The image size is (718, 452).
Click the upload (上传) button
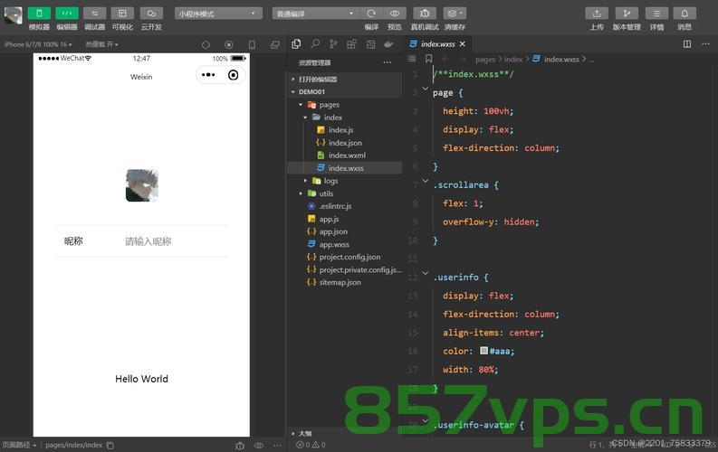click(597, 14)
